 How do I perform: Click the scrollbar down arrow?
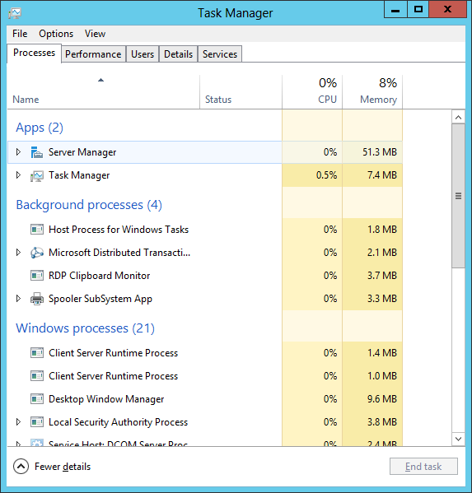pos(458,439)
